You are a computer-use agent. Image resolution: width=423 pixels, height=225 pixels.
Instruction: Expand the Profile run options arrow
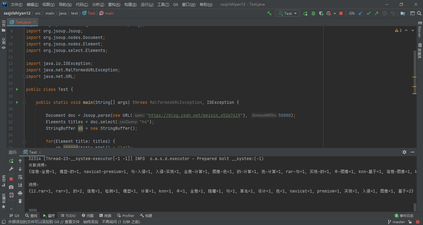pyautogui.click(x=335, y=14)
